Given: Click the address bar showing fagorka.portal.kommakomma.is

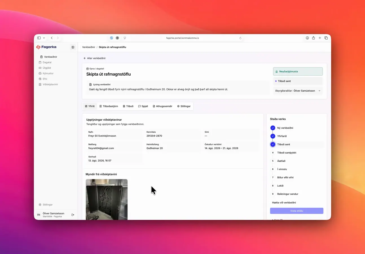Looking at the screenshot, I should pos(182,38).
